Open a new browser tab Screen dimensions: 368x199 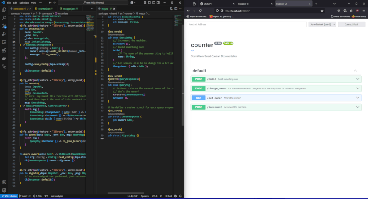316,4
